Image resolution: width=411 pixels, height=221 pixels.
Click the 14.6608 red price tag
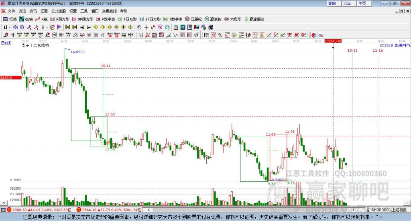pyautogui.click(x=11, y=78)
